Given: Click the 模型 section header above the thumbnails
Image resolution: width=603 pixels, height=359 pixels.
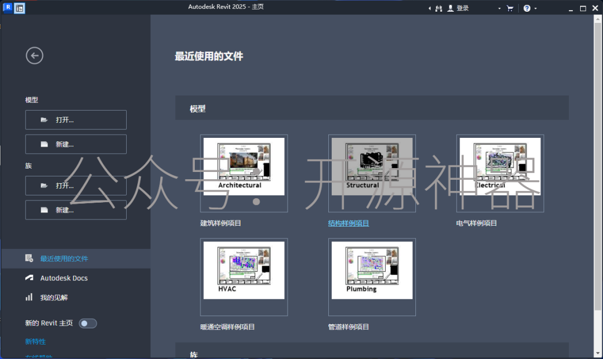Looking at the screenshot, I should [x=372, y=108].
